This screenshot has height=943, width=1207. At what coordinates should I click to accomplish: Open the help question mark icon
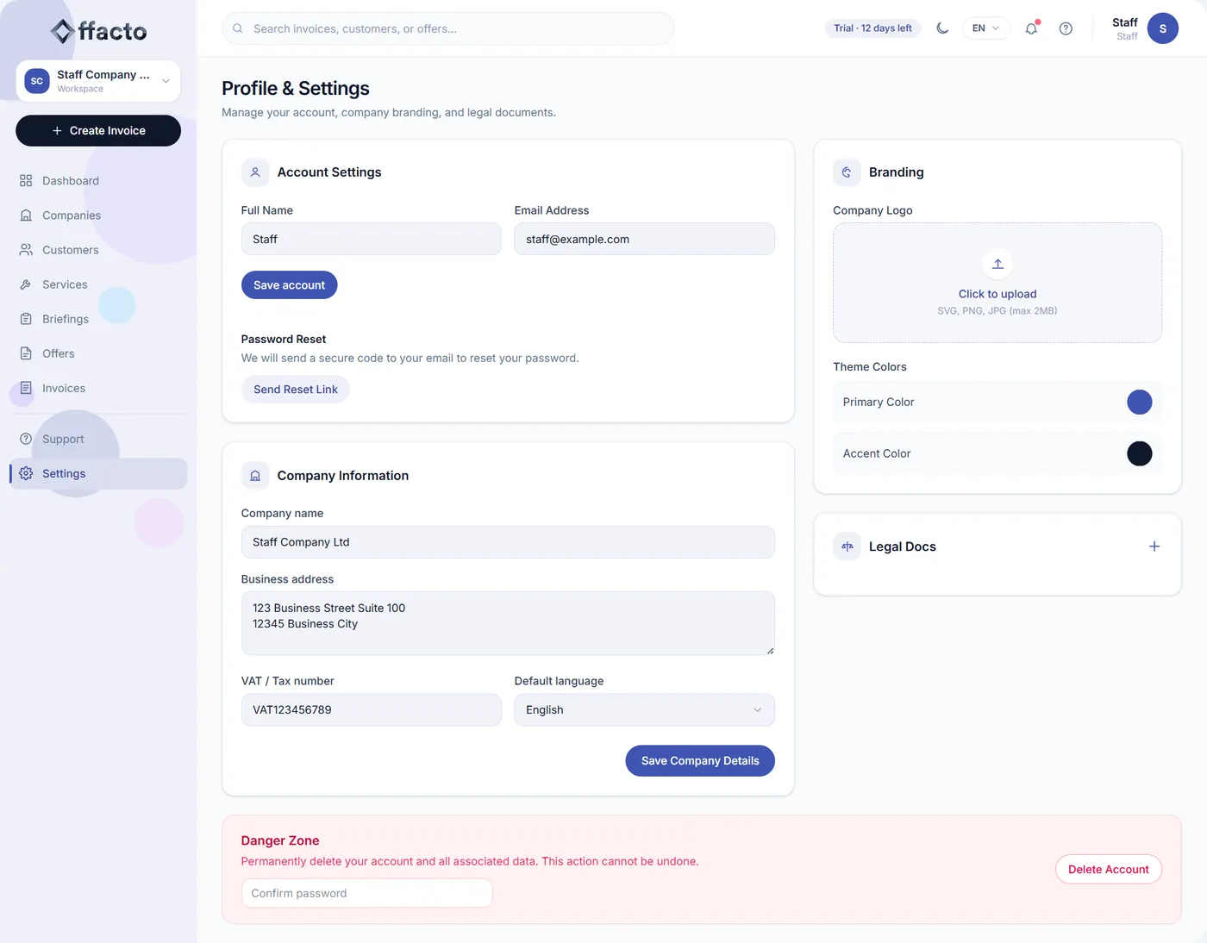pos(1066,28)
